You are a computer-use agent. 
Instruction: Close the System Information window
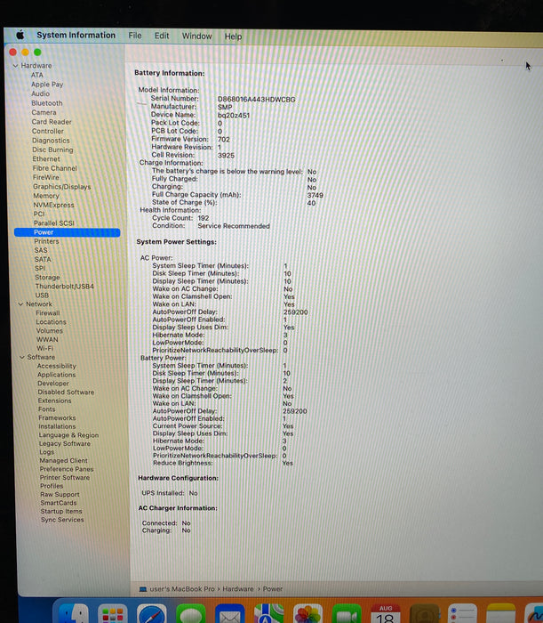point(12,52)
